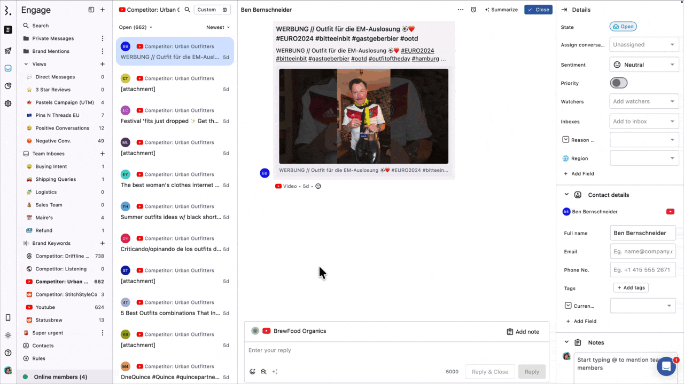Click Online members (4) status bar
Screen dimensions: 684x384
[x=64, y=377]
